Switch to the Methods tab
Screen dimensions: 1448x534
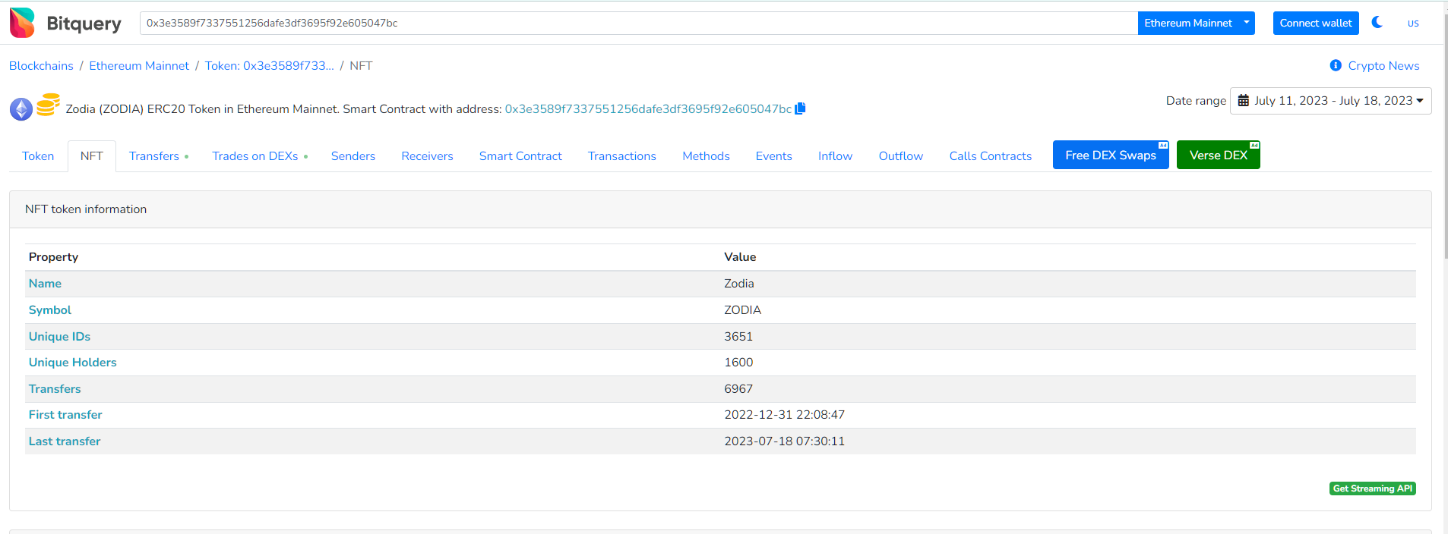[x=706, y=155]
